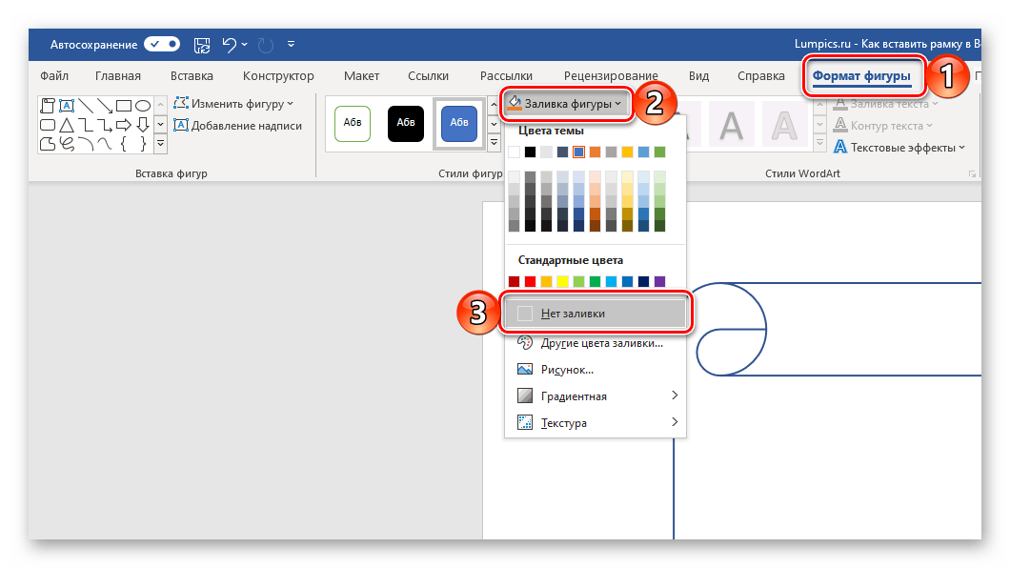The width and height of the screenshot is (1010, 568).
Task: Choose the orange theme color swatch
Action: pyautogui.click(x=595, y=152)
